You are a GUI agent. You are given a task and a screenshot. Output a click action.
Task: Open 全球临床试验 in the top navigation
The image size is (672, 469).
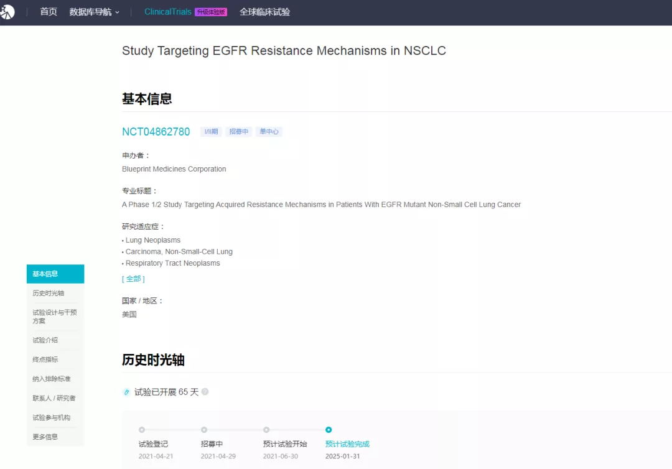pos(264,12)
